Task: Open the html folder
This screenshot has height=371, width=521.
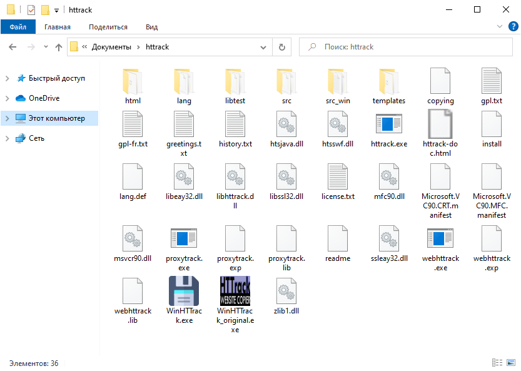Action: tap(133, 86)
